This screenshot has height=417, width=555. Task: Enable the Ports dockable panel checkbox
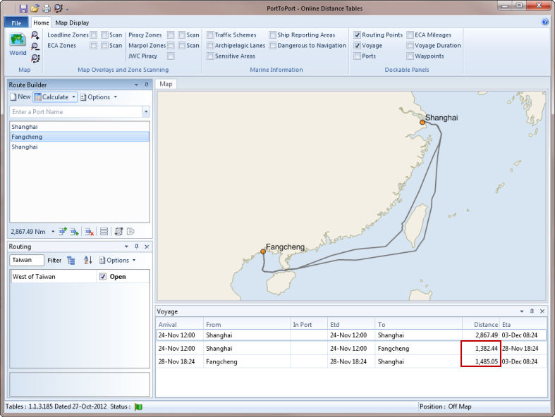[x=358, y=56]
